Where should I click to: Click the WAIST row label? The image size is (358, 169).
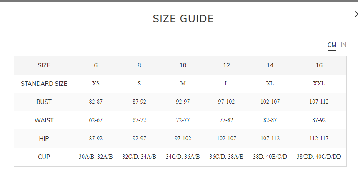44,120
